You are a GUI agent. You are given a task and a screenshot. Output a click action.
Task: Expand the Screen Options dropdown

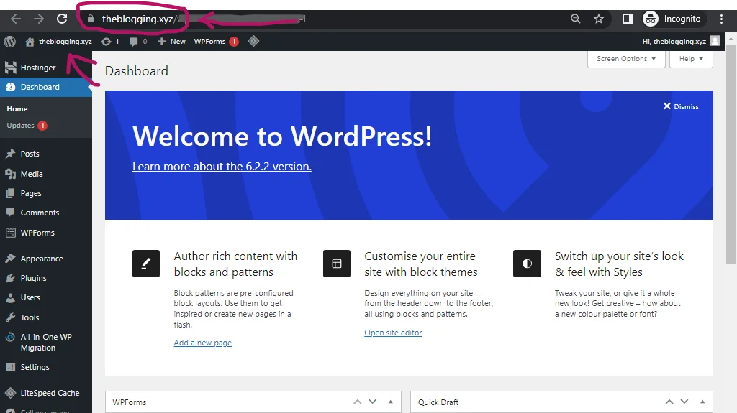pos(626,59)
